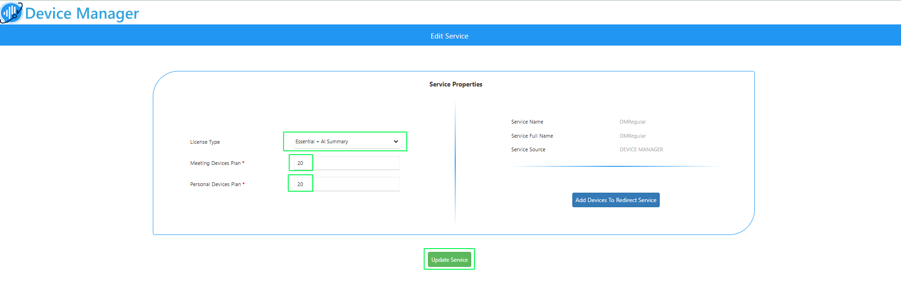Click the Edit Service header bar

tap(450, 35)
